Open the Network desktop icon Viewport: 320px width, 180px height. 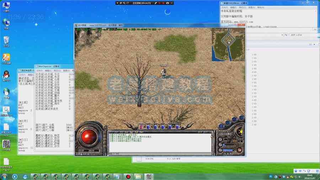6,24
